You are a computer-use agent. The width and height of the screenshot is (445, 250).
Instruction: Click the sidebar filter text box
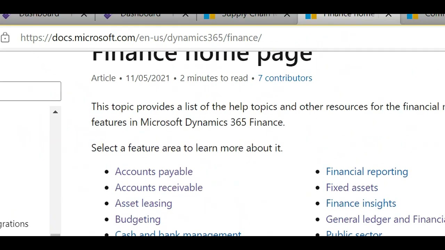coord(30,91)
